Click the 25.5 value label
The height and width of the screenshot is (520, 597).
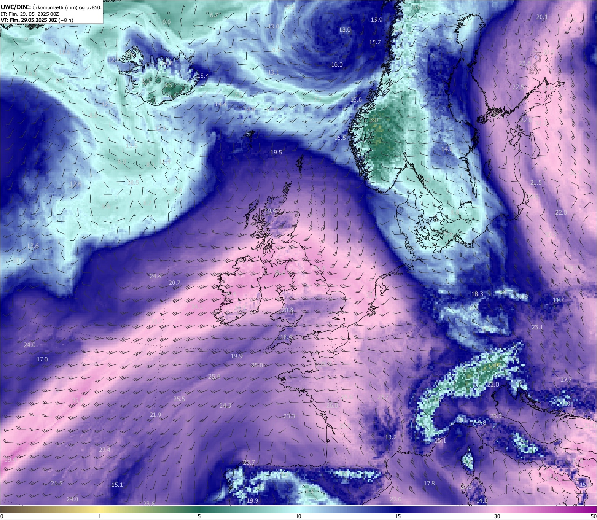[179, 399]
